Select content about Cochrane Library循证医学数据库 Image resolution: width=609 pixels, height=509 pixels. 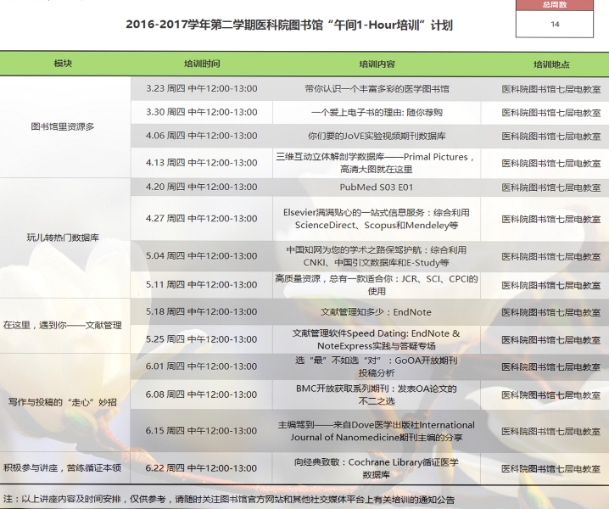tap(377, 468)
